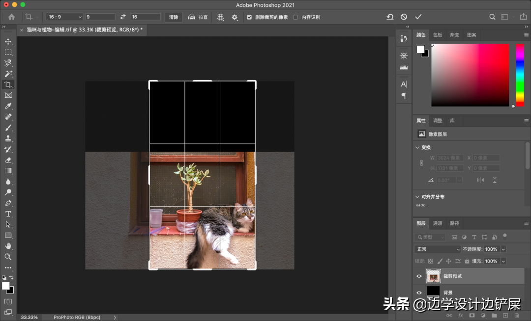531x321 pixels.
Task: Select the Hand tool
Action: click(8, 246)
